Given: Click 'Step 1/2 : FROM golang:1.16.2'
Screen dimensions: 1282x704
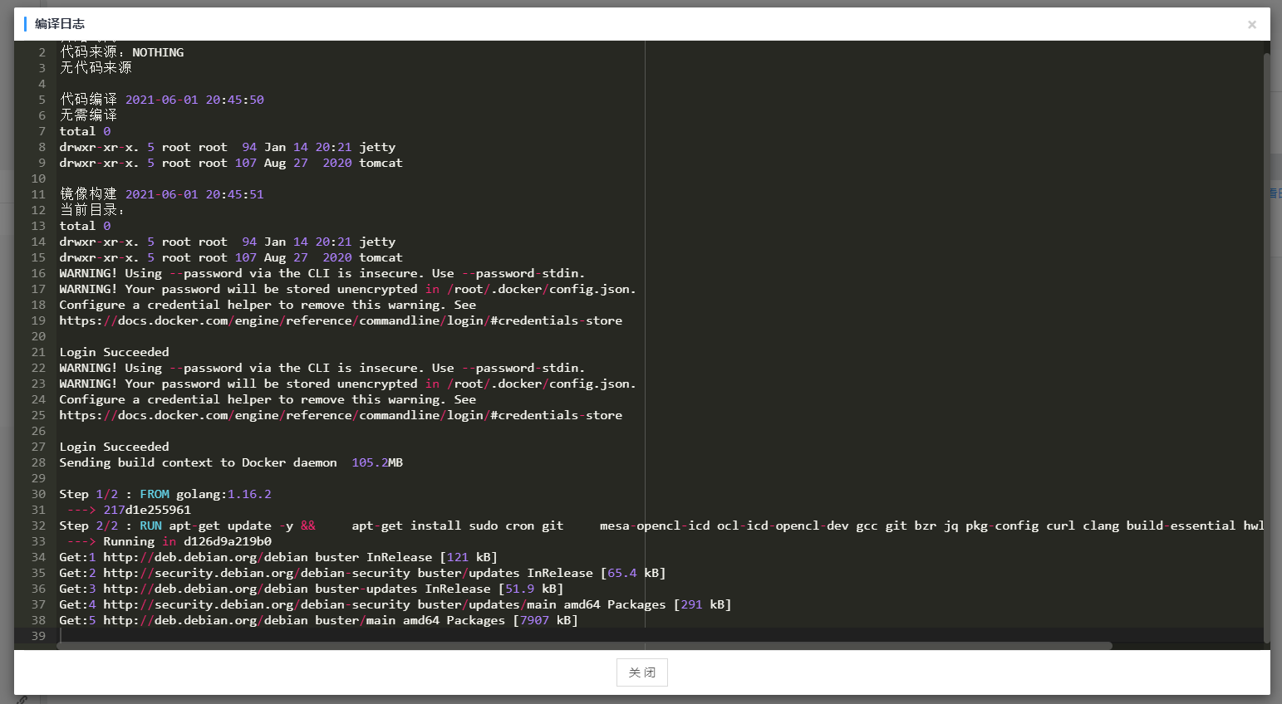Looking at the screenshot, I should click(165, 494).
